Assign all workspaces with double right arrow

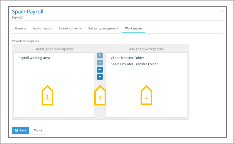tap(100, 70)
